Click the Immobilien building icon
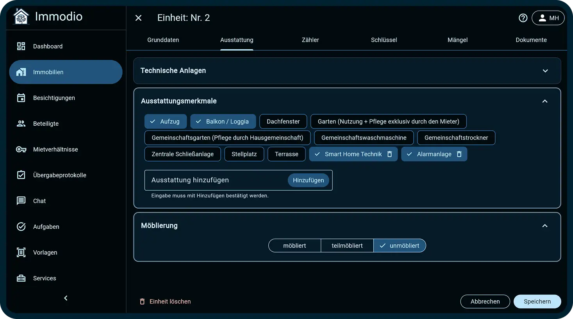The height and width of the screenshot is (319, 573). (21, 72)
